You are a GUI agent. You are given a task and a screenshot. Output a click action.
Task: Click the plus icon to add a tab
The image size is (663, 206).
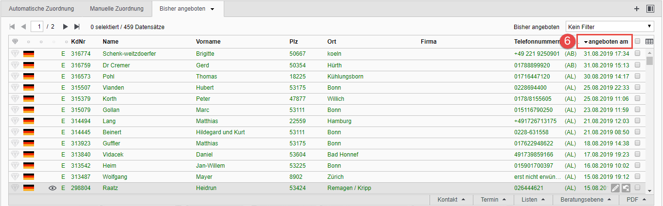pyautogui.click(x=637, y=9)
